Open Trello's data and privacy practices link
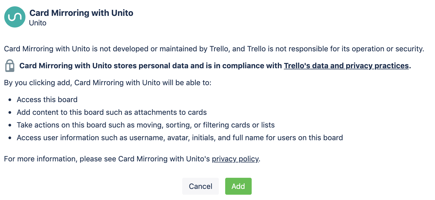This screenshot has height=200, width=435. coord(346,66)
